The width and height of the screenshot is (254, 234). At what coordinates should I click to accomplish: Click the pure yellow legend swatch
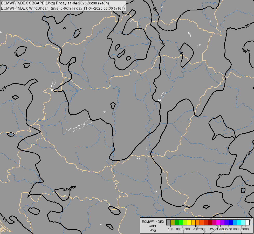(x=189, y=222)
